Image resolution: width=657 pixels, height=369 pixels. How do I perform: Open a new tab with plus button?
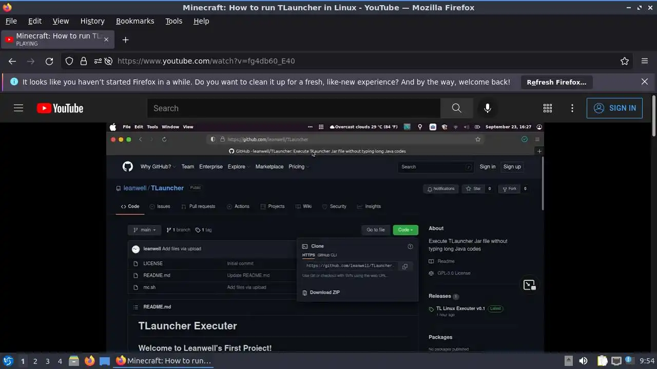(125, 39)
